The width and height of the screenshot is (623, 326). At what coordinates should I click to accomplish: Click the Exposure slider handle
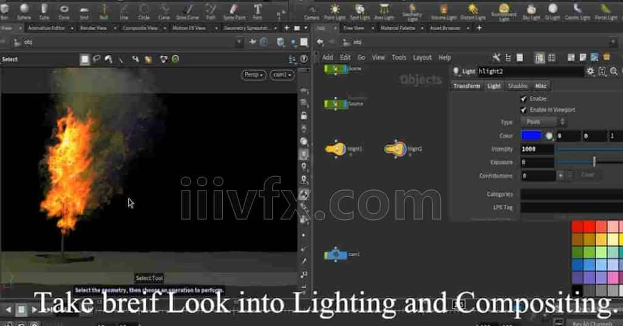pyautogui.click(x=594, y=161)
